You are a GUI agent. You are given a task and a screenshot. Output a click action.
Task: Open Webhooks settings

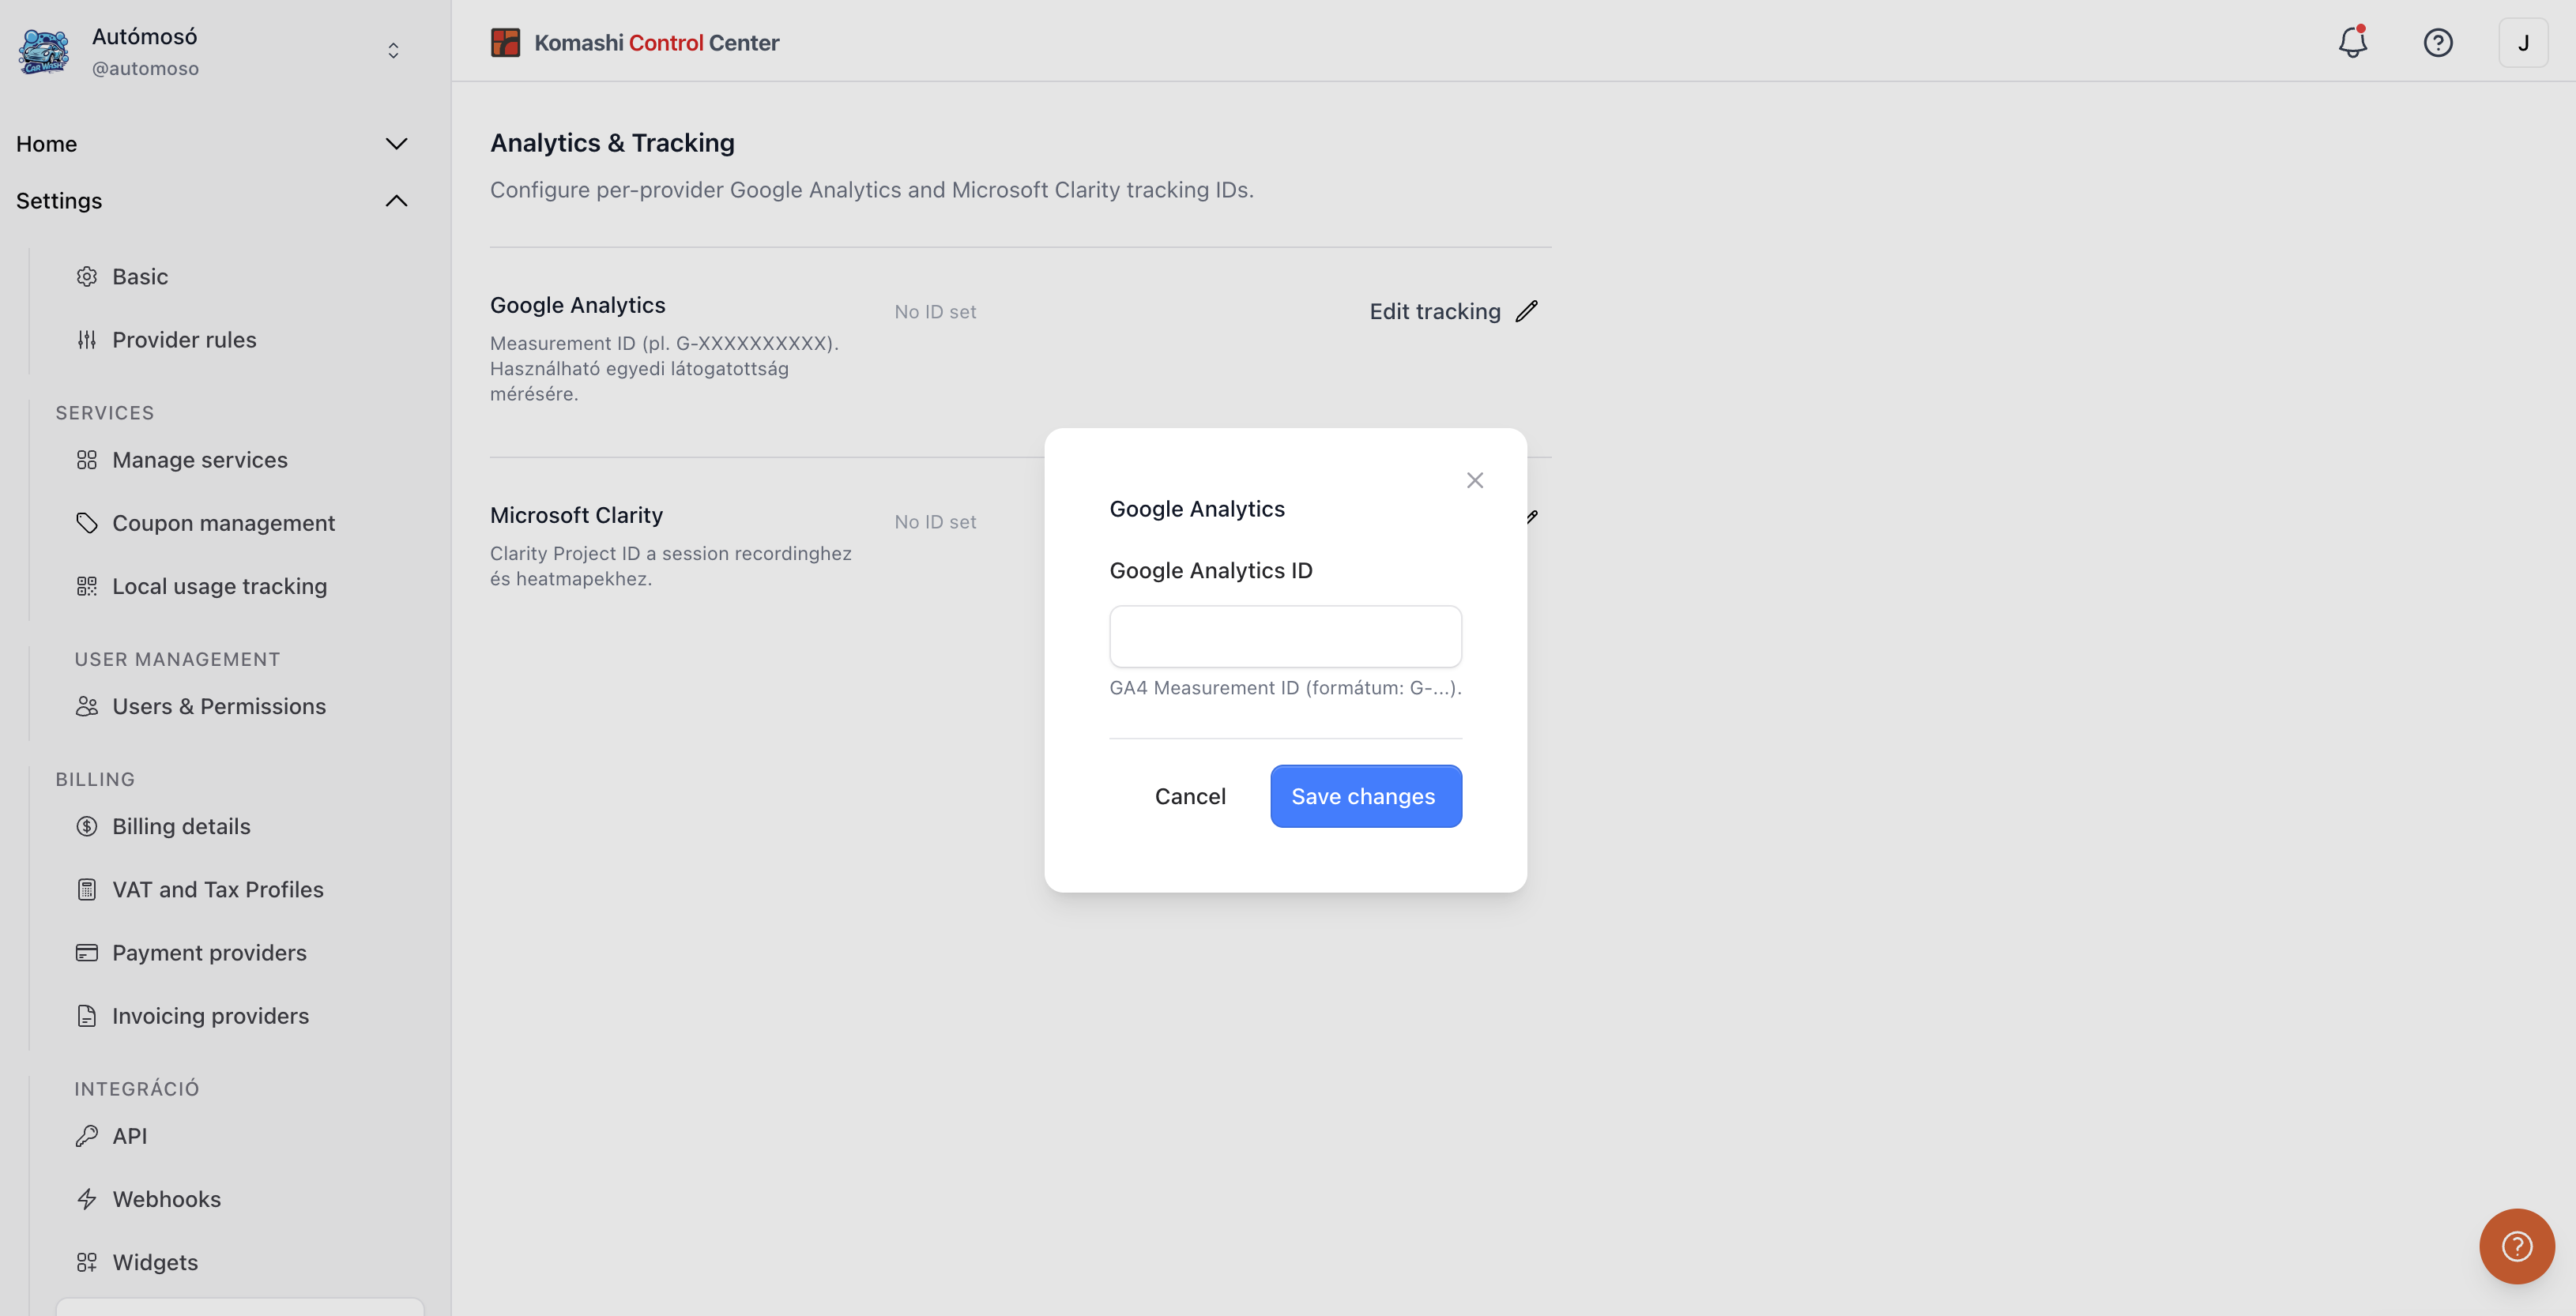click(x=166, y=1199)
